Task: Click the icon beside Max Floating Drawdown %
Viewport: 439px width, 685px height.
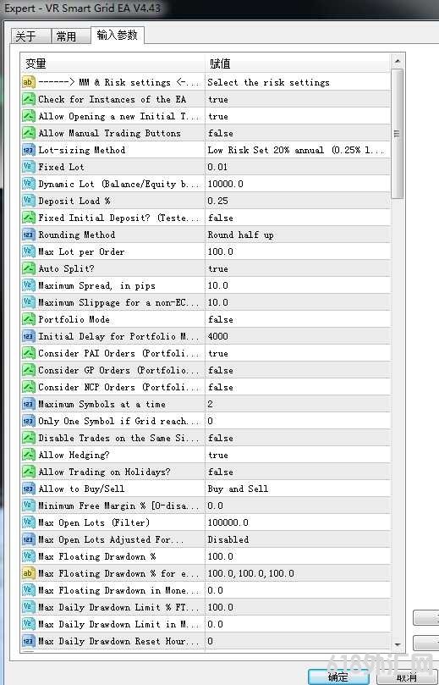Action: pyautogui.click(x=29, y=556)
